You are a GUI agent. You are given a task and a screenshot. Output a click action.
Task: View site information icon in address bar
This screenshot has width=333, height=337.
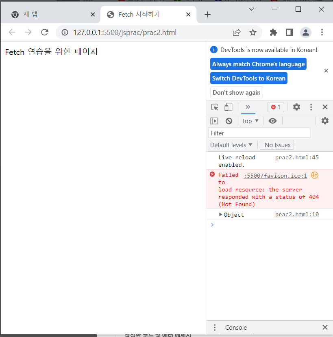coord(65,33)
